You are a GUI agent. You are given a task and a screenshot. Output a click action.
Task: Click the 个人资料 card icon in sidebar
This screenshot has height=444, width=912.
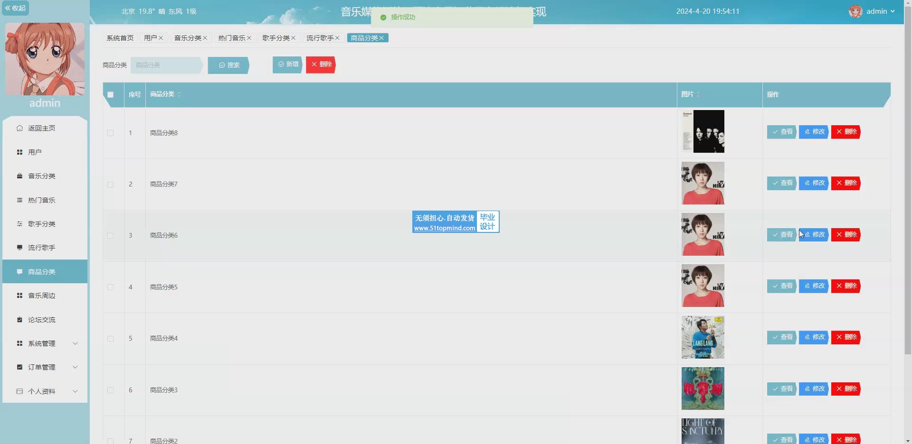(x=19, y=391)
